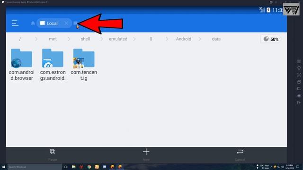Click the Android battery charging icon
This screenshot has height=170, width=303.
268,10
